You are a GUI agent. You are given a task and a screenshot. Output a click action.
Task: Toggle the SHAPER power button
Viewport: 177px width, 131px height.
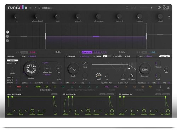(67, 56)
